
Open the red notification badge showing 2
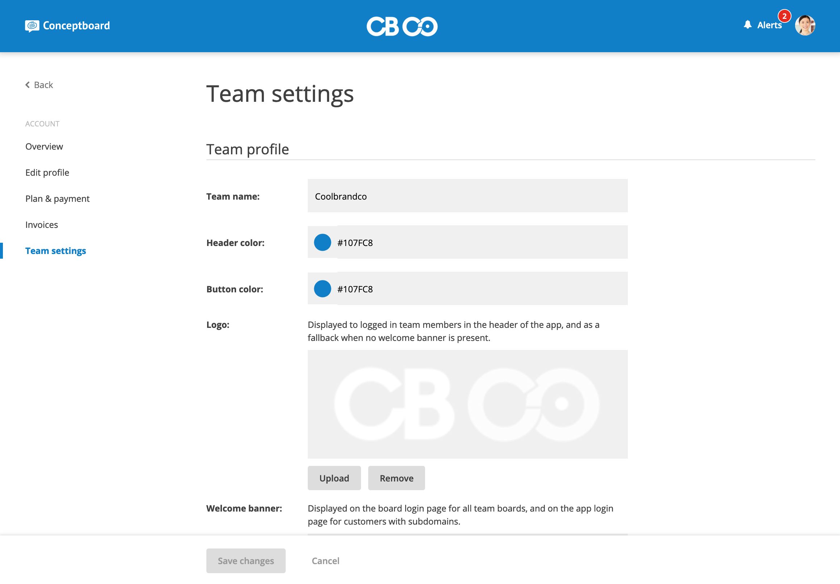(784, 16)
